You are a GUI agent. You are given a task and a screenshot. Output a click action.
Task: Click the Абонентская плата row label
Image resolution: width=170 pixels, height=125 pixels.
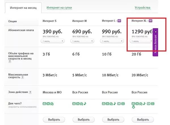tap(21, 30)
